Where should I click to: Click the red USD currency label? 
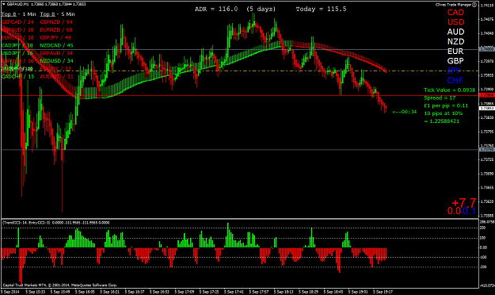pos(456,22)
